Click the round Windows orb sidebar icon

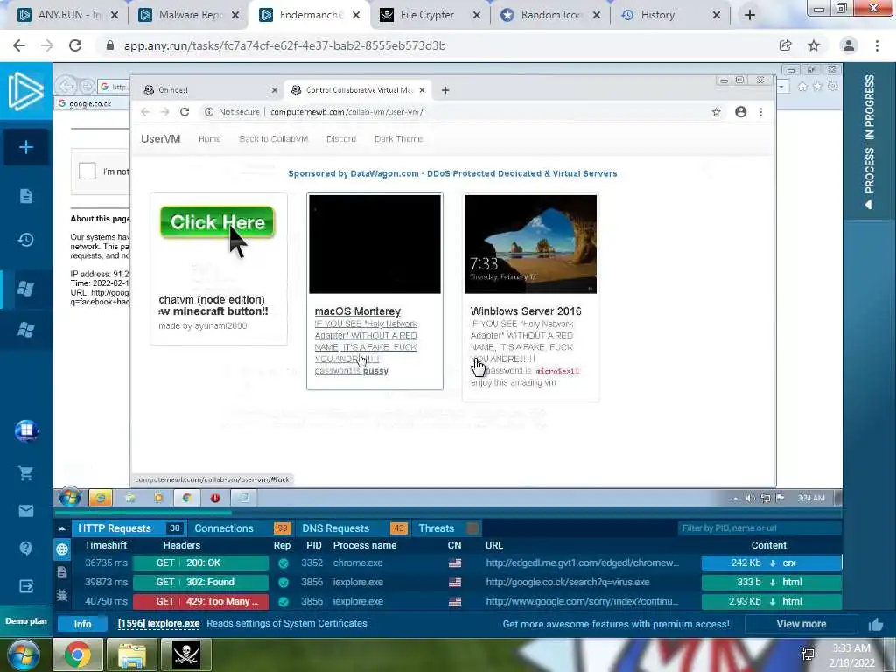point(26,430)
